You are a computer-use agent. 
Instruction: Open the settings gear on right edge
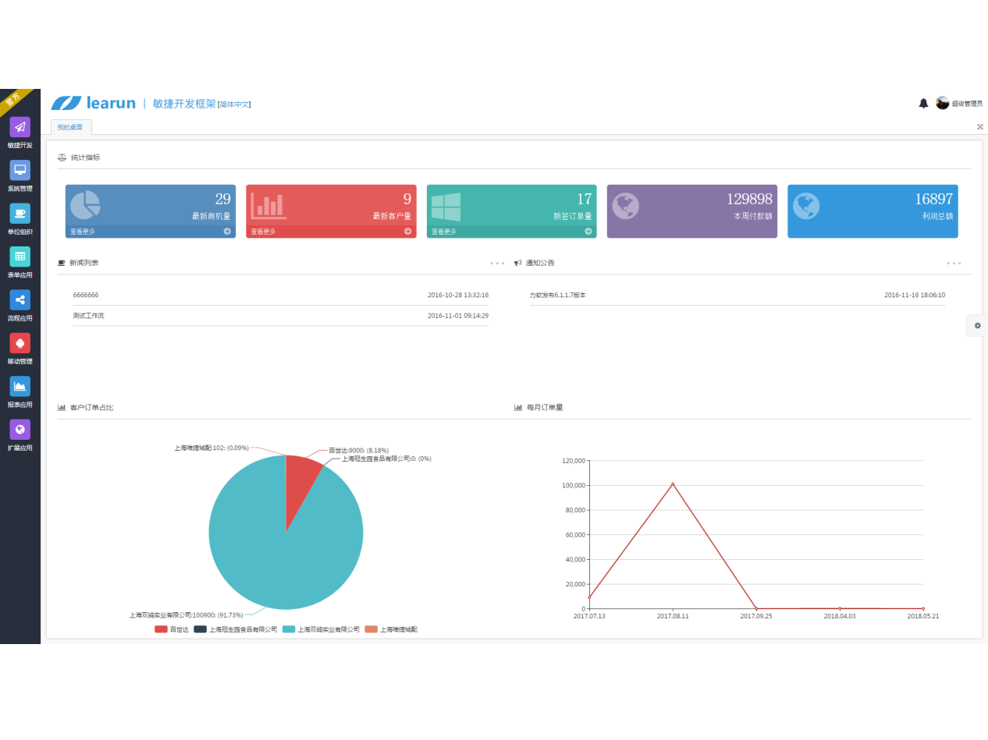tap(977, 326)
